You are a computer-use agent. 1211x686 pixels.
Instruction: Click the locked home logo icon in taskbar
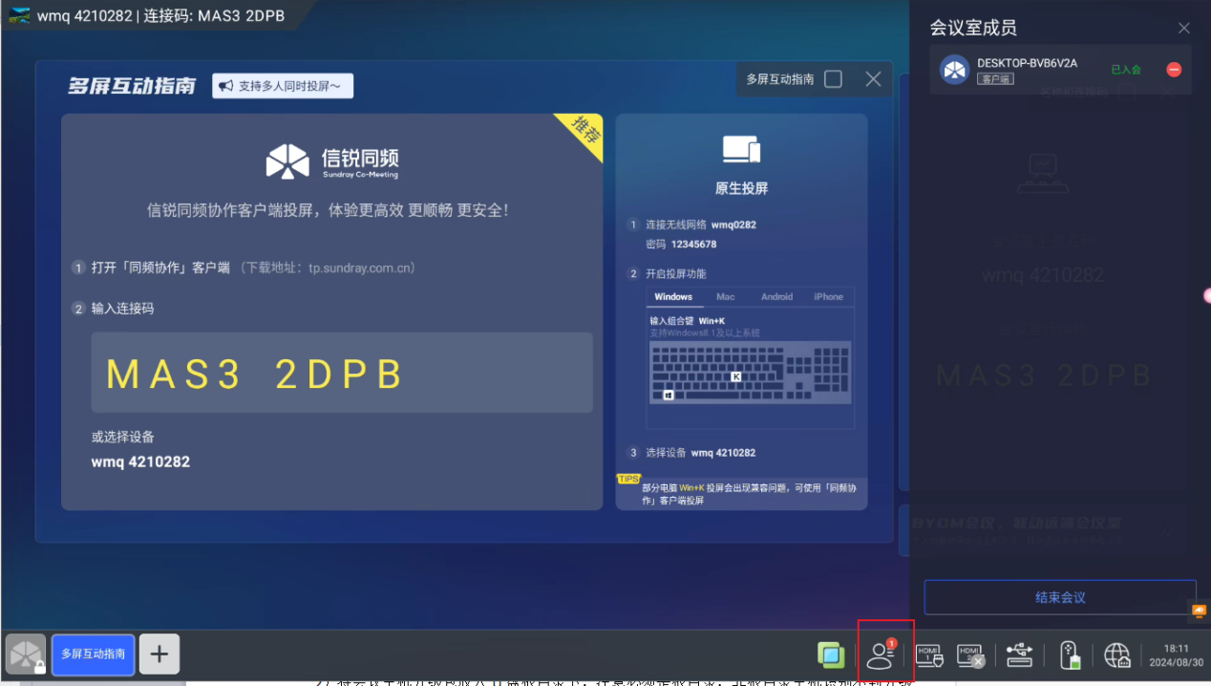click(x=26, y=654)
